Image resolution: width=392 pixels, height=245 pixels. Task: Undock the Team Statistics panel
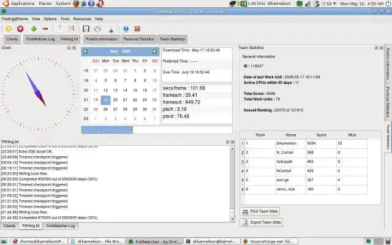377,48
